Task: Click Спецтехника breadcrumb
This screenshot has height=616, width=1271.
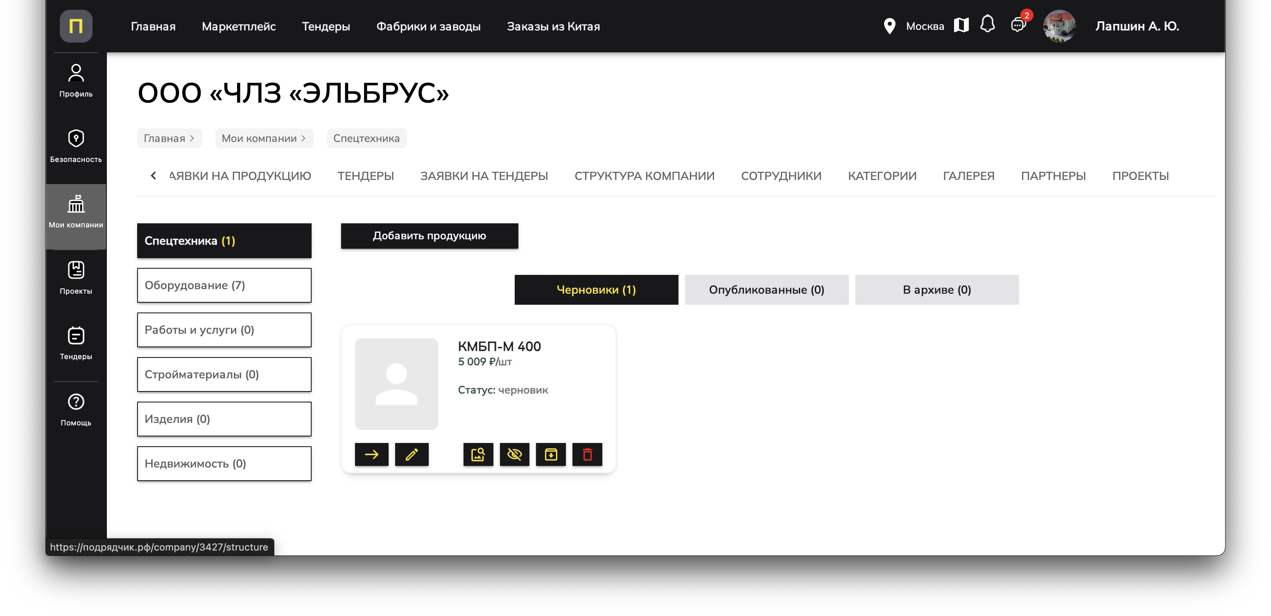Action: (x=366, y=139)
